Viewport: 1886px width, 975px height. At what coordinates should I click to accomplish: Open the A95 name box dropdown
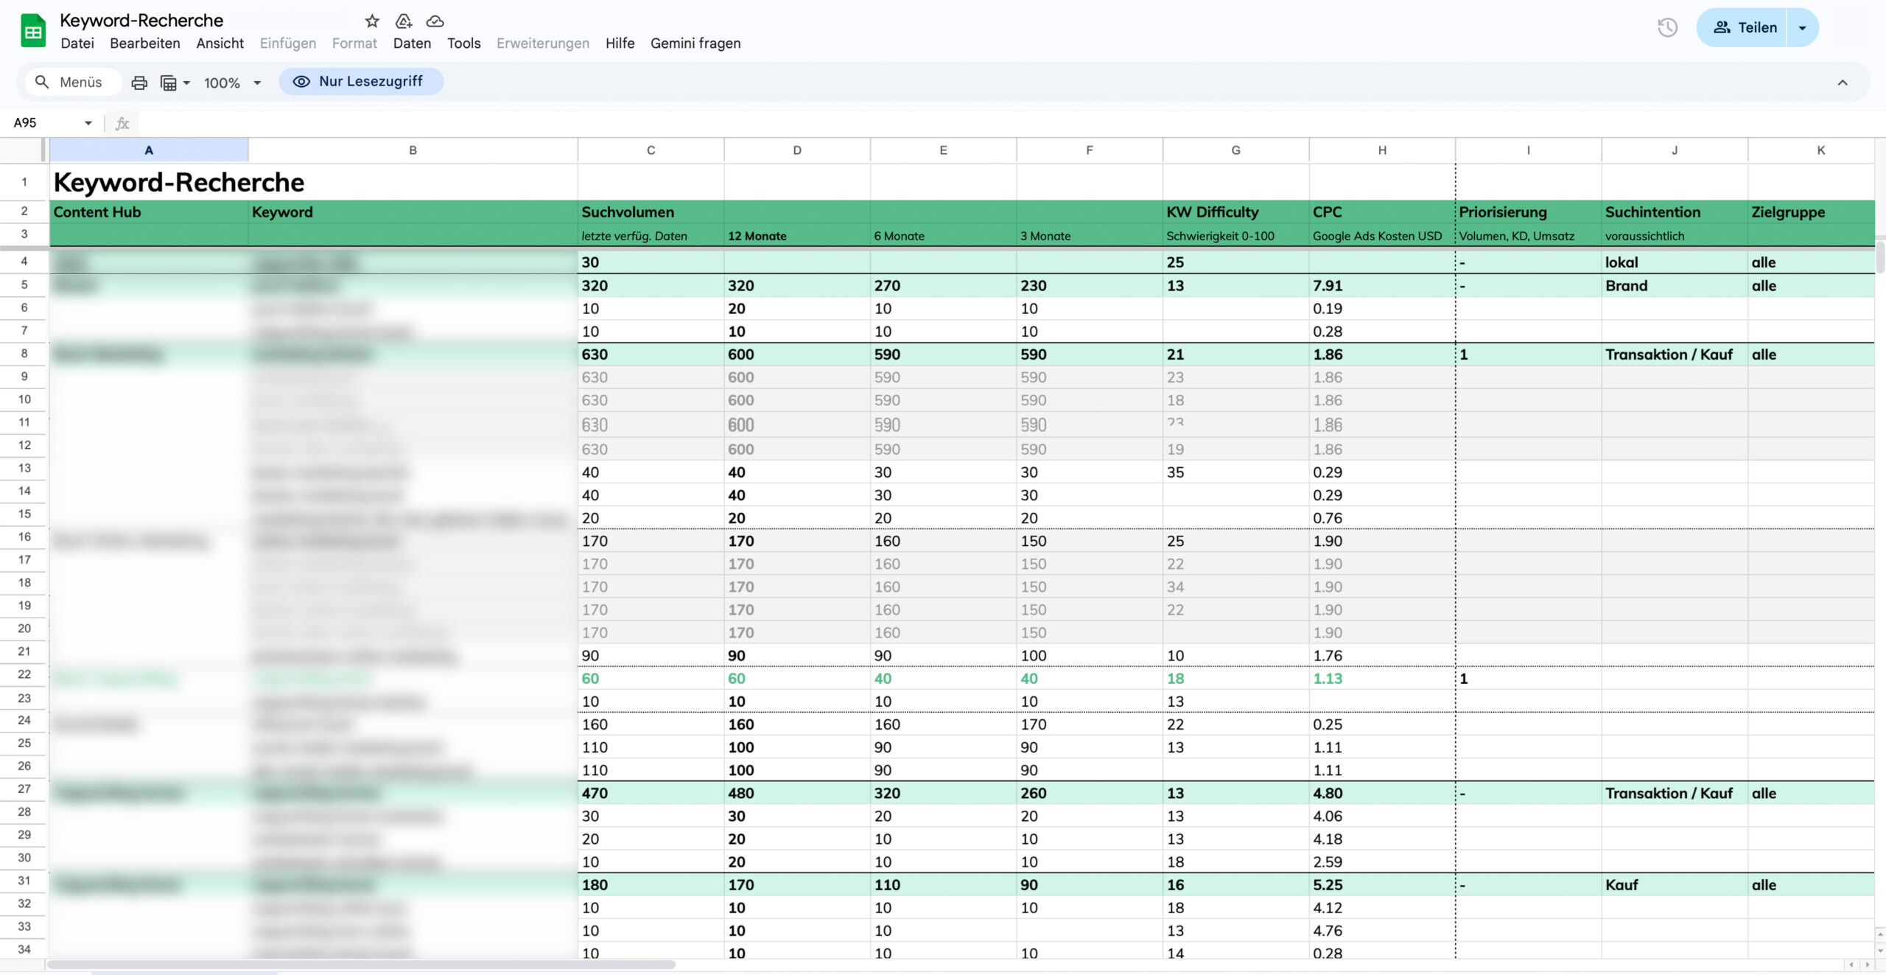88,123
